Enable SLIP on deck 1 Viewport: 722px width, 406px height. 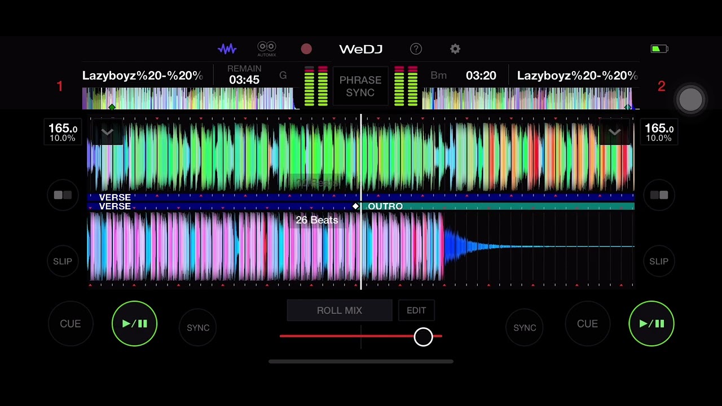pos(63,261)
